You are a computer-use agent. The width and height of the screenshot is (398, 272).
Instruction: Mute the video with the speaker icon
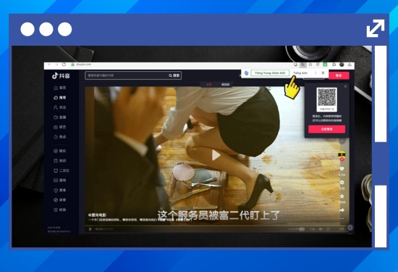click(x=321, y=229)
